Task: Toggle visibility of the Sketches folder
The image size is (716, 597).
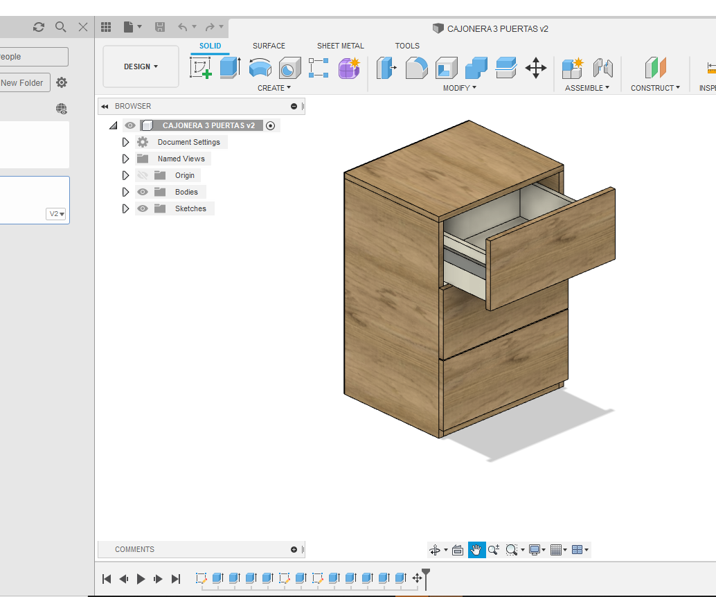Action: click(x=142, y=208)
